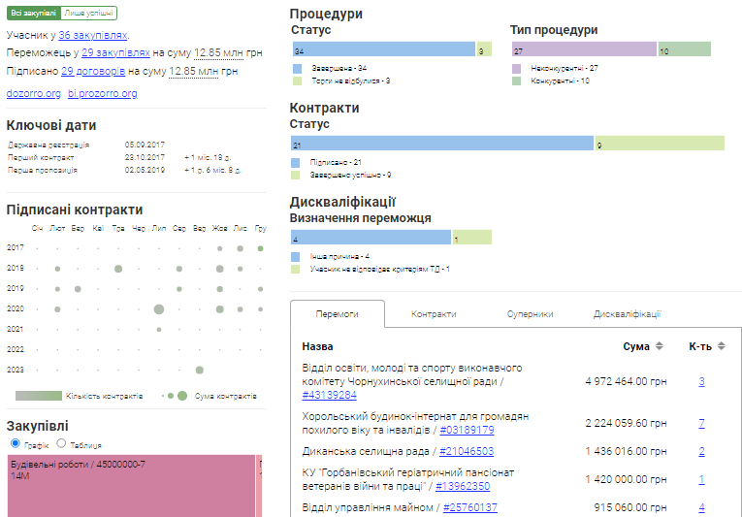Click count link 7 for Хорольський будинок-інтернат
The width and height of the screenshot is (742, 517).
point(701,423)
